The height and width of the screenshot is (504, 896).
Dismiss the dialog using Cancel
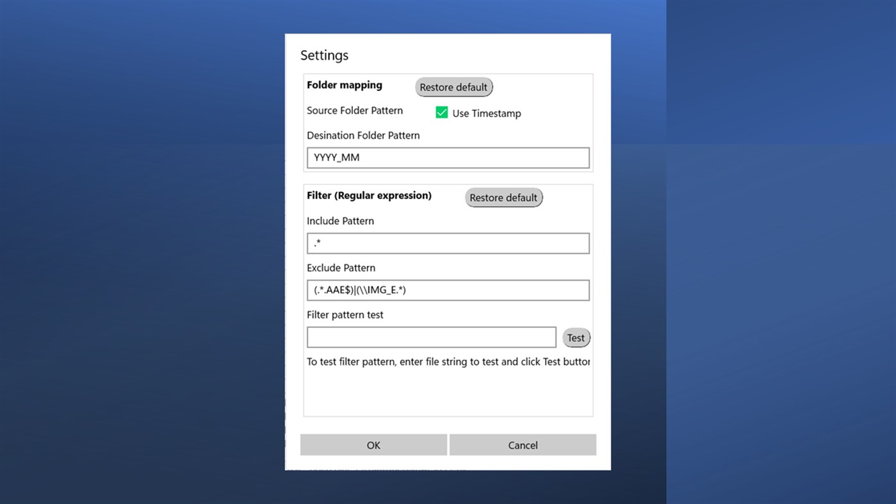pyautogui.click(x=523, y=444)
